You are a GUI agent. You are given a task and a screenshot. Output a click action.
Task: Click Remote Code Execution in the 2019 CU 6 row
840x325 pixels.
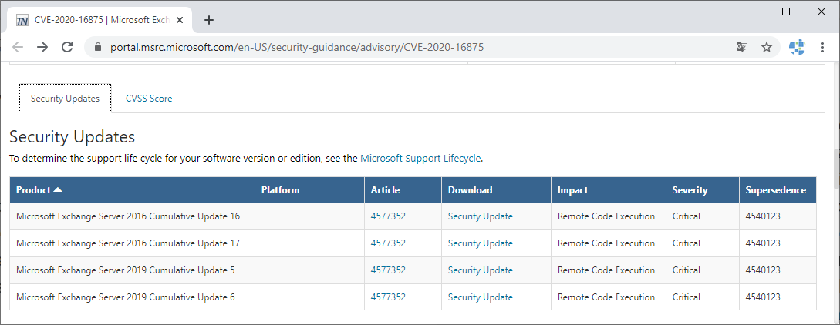606,297
